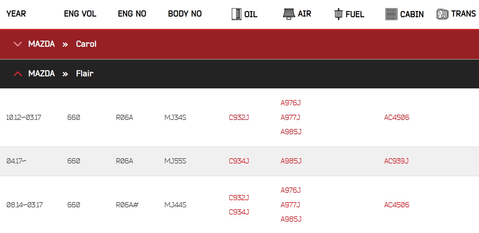479x233 pixels.
Task: Open oil filter C934J for MJ55S
Action: click(x=239, y=161)
